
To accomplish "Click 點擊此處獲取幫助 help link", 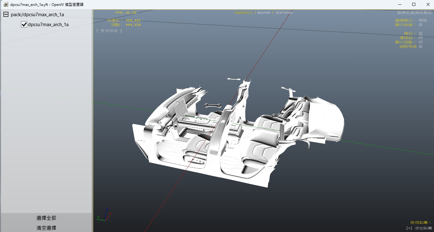I will coord(414,12).
